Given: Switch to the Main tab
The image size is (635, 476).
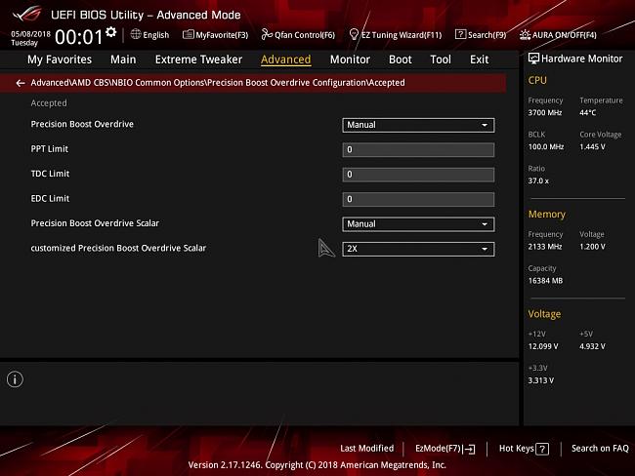Looking at the screenshot, I should (x=123, y=59).
